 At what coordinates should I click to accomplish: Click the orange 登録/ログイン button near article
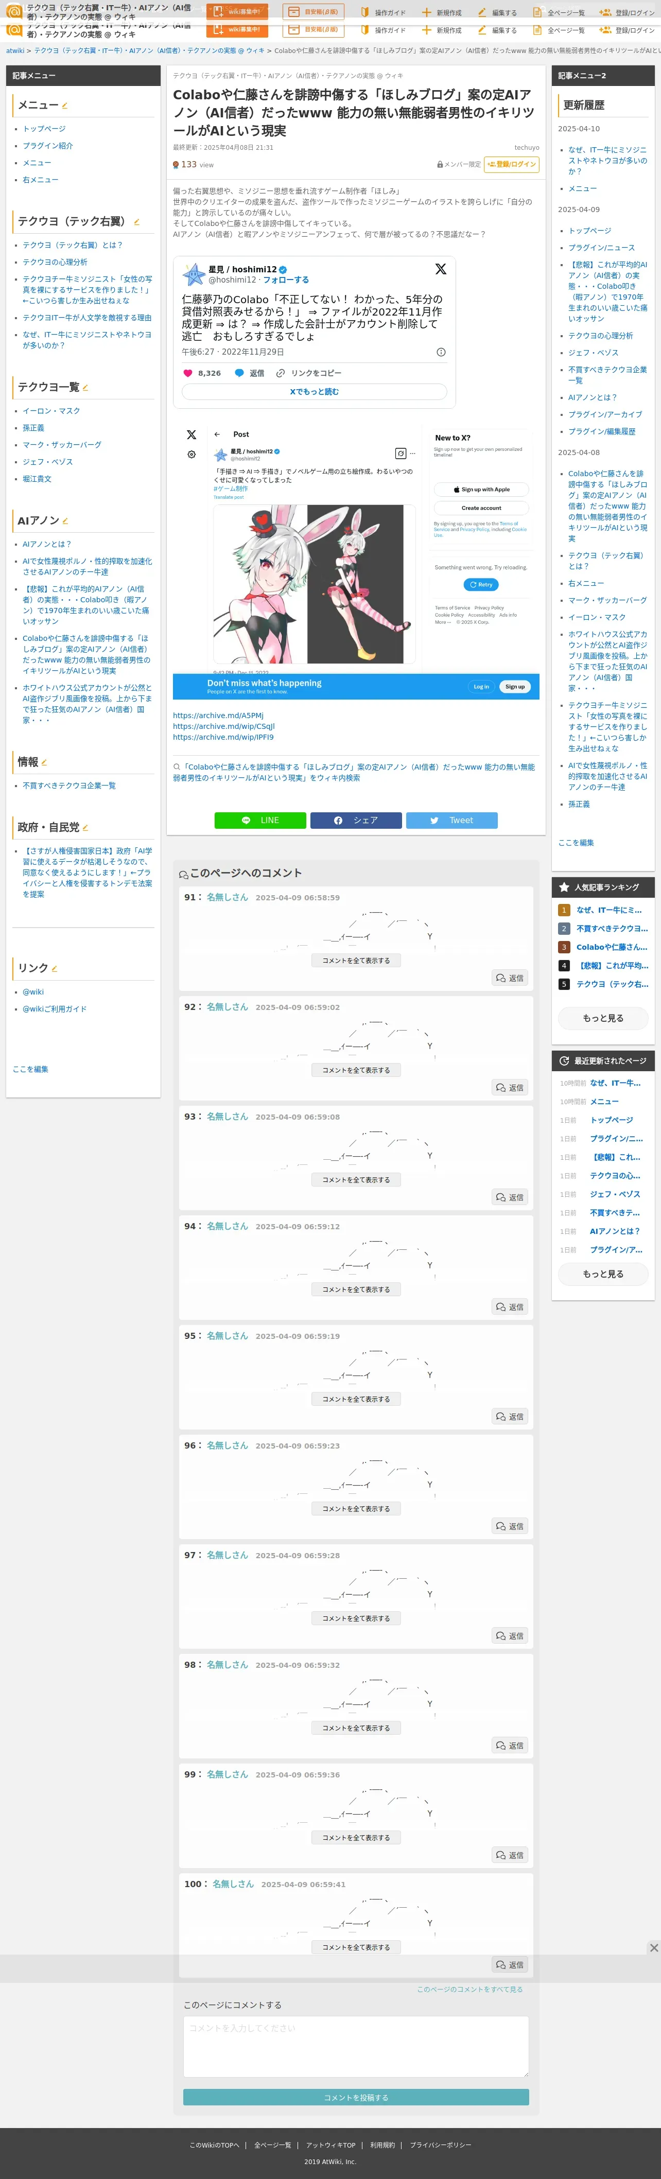(511, 164)
